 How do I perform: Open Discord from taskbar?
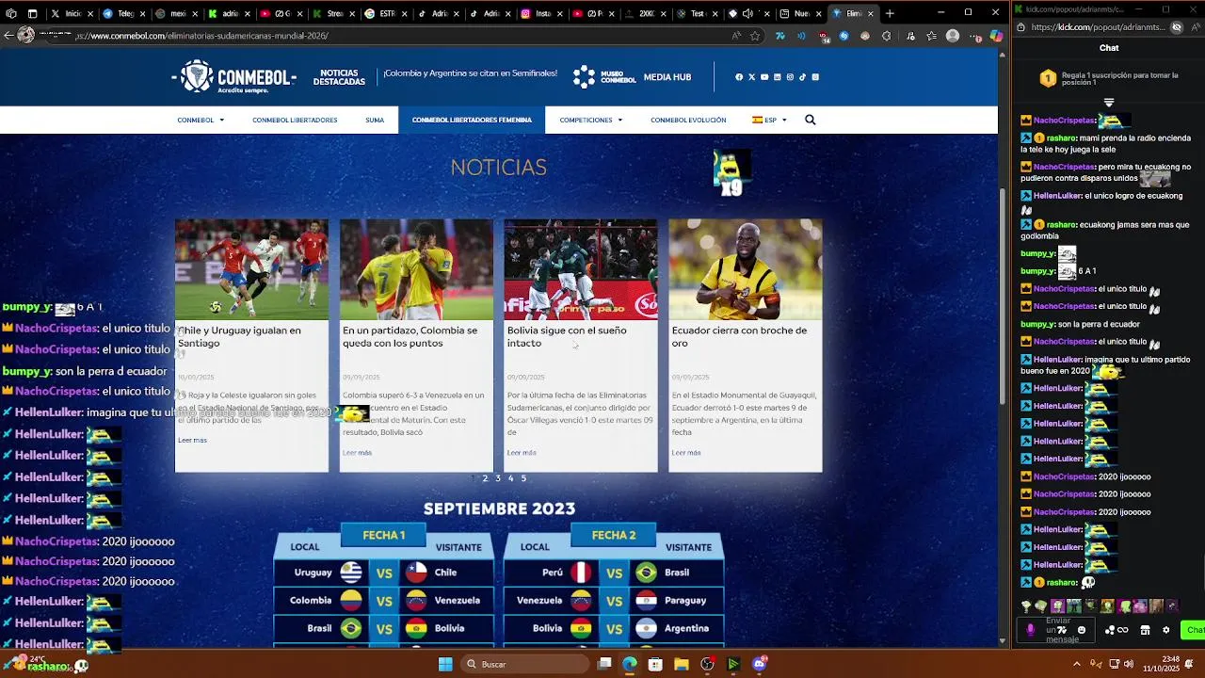pyautogui.click(x=759, y=664)
